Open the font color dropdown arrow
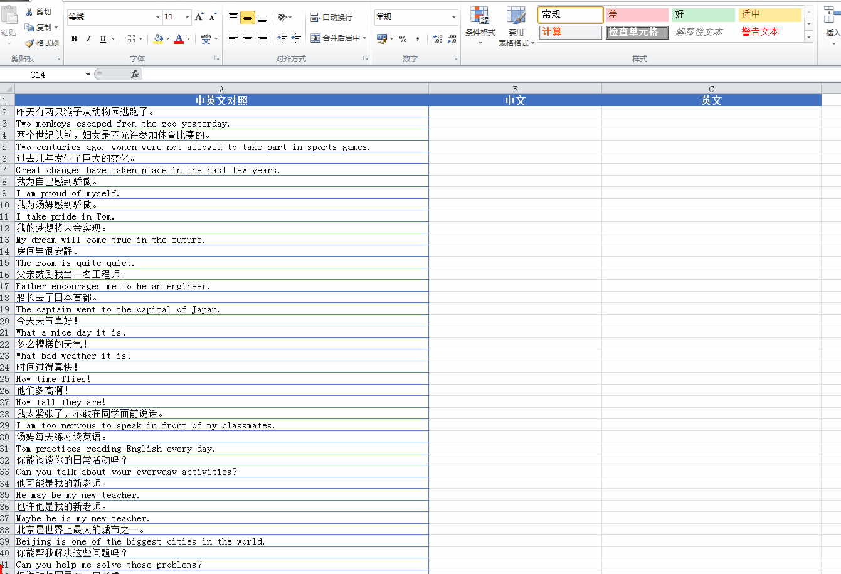 tap(189, 39)
